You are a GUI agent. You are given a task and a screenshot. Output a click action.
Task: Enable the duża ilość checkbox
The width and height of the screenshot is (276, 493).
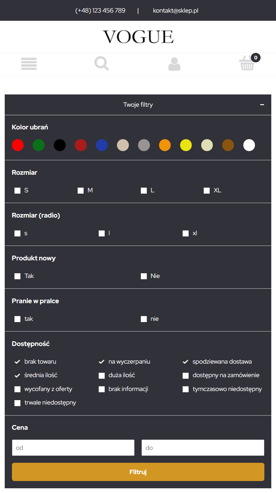[x=102, y=376]
